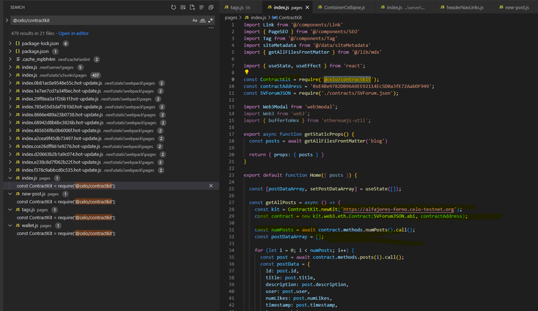View results as tree toggle icon
Image resolution: width=538 pixels, height=311 pixels.
(x=201, y=7)
